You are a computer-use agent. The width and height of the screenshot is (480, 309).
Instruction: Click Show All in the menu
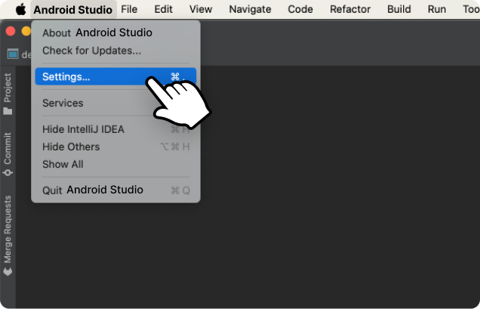[63, 164]
